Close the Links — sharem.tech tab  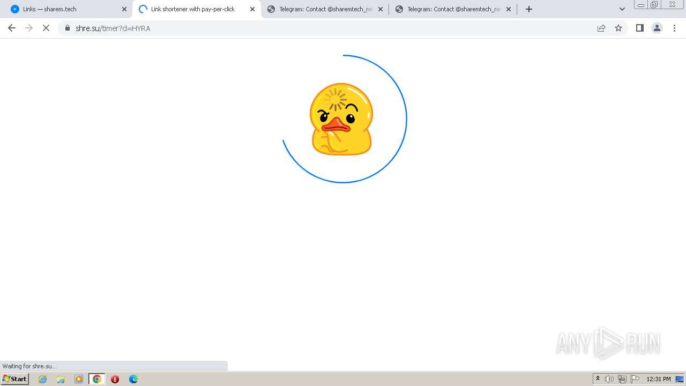(124, 9)
